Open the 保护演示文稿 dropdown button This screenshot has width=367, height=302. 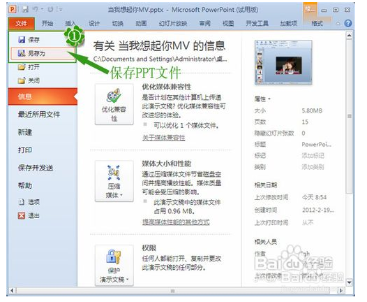coord(114,266)
